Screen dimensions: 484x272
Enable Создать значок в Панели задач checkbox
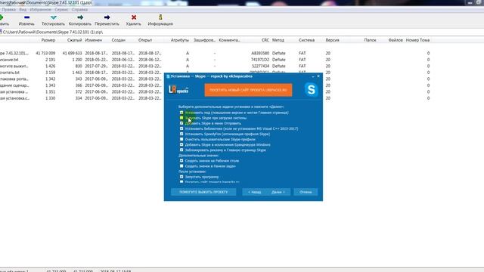click(x=181, y=166)
